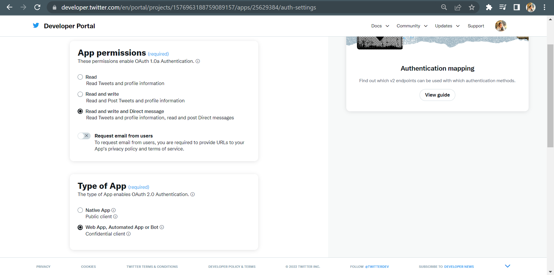Click info icon next to Native App

[113, 210]
